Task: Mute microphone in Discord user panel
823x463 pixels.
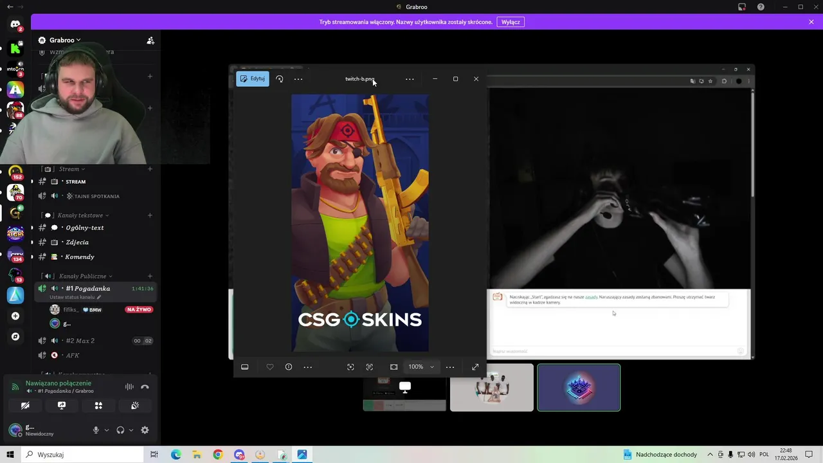Action: (x=96, y=430)
